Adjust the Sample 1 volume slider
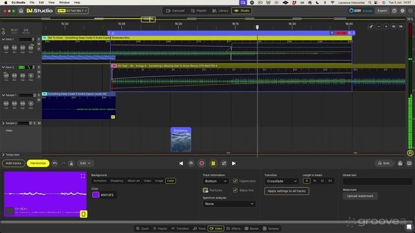The height and width of the screenshot is (233, 415). (27, 95)
